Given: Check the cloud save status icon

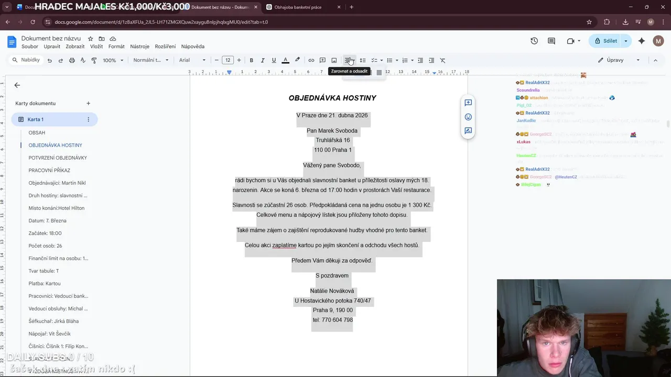Looking at the screenshot, I should tap(113, 39).
